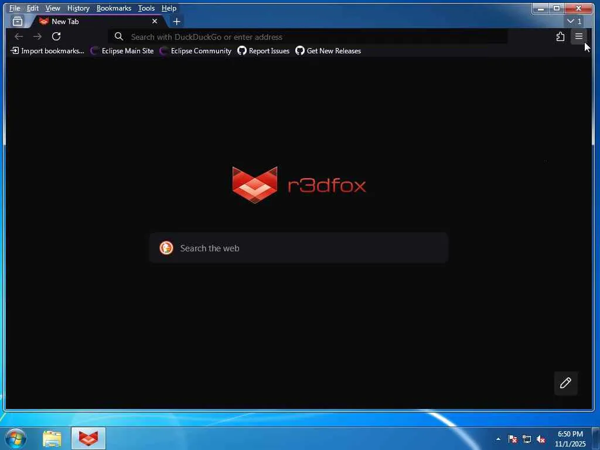Viewport: 600px width, 450px height.
Task: Minimize the r3dfox window
Action: 541,8
